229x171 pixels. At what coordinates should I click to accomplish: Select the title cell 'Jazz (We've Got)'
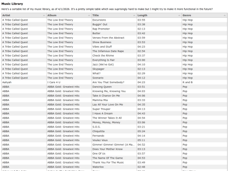(114, 65)
